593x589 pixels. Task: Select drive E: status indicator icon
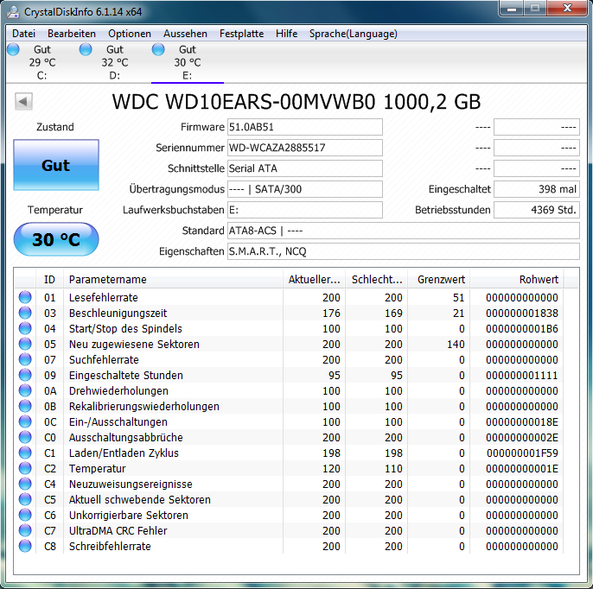pos(158,49)
